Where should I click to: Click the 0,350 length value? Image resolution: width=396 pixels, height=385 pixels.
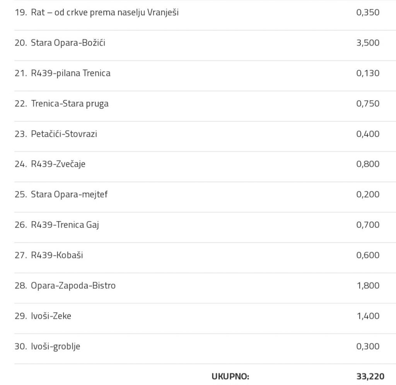pos(368,12)
